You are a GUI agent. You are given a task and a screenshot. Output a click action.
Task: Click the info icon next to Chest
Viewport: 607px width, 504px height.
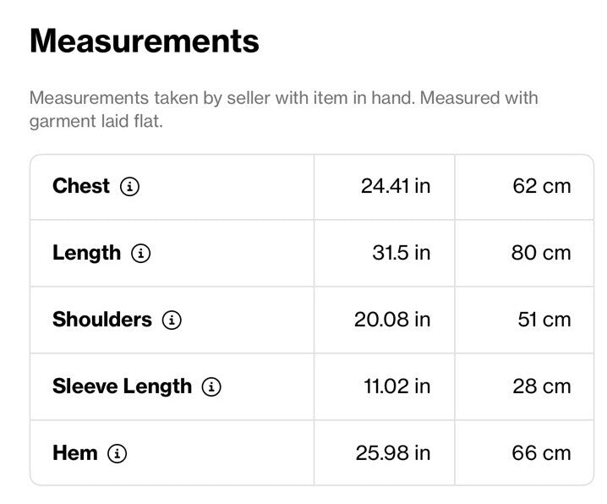[x=129, y=187]
